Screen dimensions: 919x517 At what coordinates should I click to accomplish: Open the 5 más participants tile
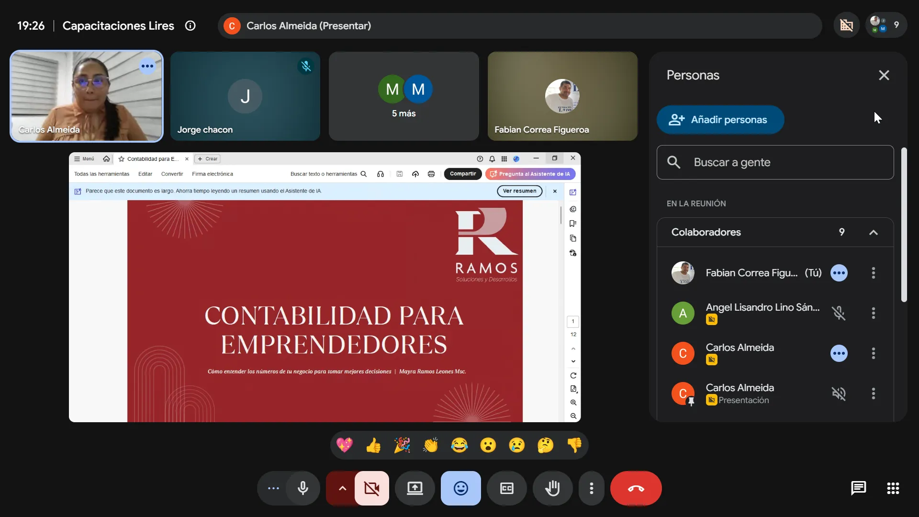(x=404, y=96)
